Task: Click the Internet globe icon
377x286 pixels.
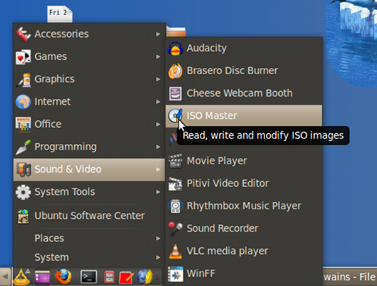Action: point(23,102)
